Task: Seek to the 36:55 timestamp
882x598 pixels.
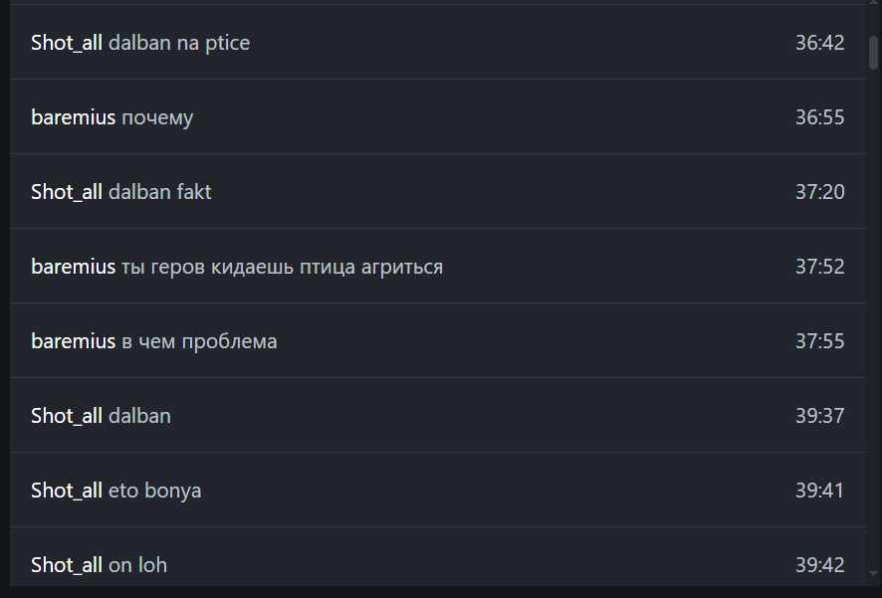Action: click(819, 117)
